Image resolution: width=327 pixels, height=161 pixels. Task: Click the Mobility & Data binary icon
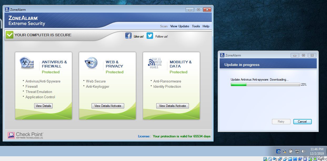coord(155,63)
